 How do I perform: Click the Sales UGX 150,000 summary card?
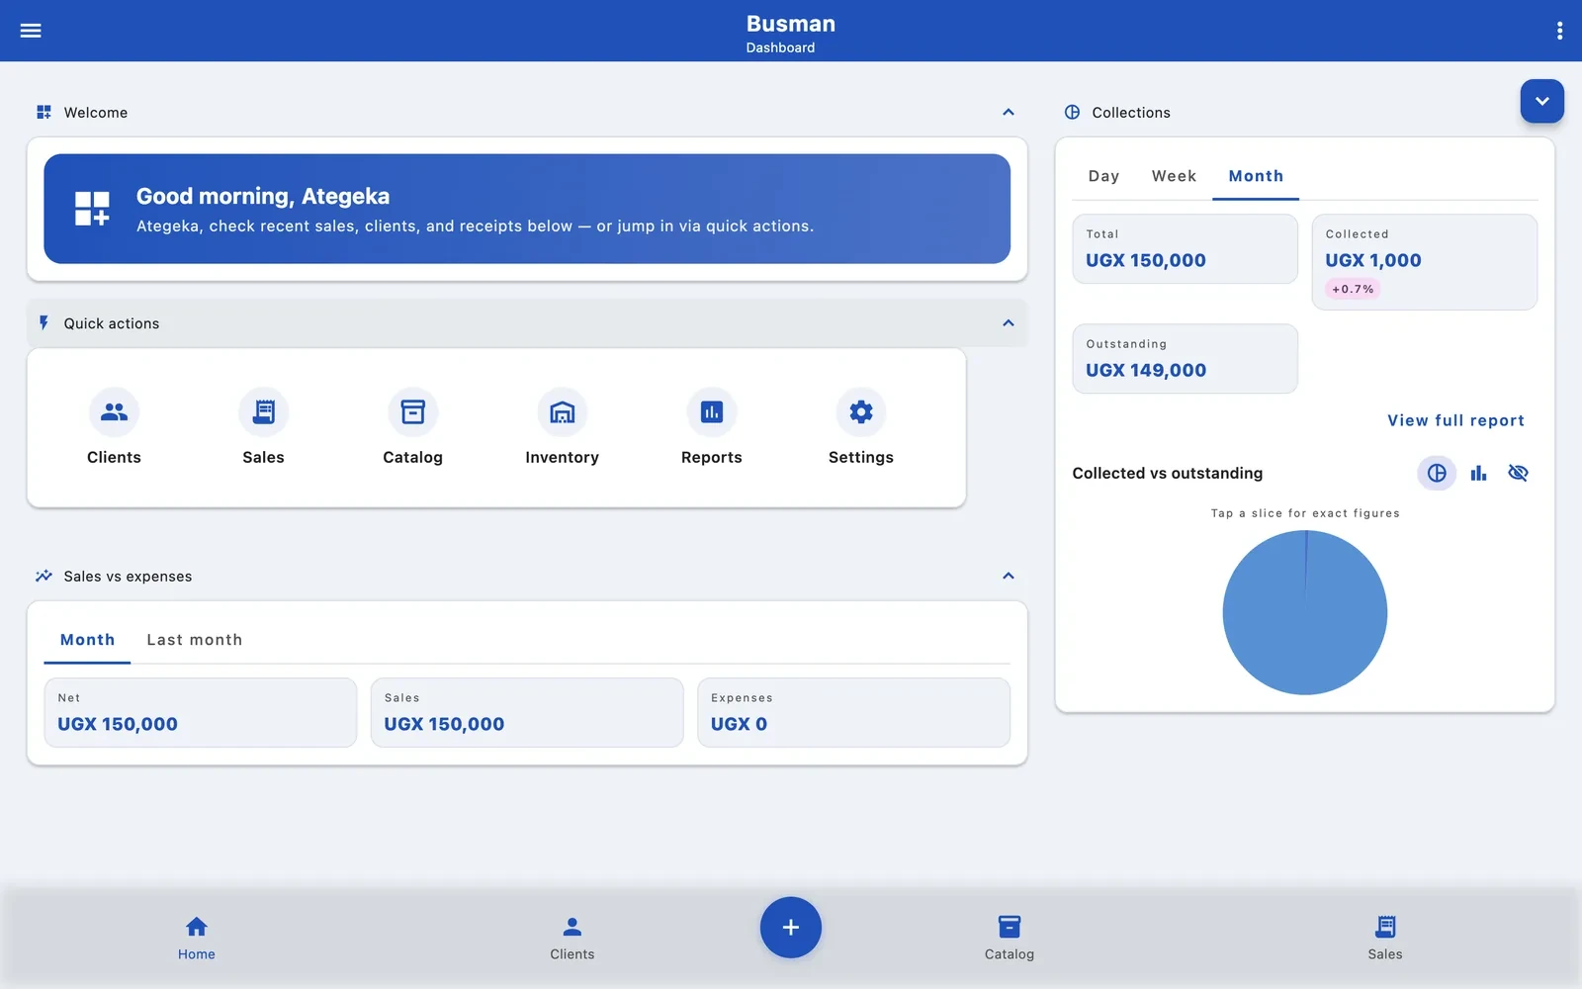tap(527, 712)
